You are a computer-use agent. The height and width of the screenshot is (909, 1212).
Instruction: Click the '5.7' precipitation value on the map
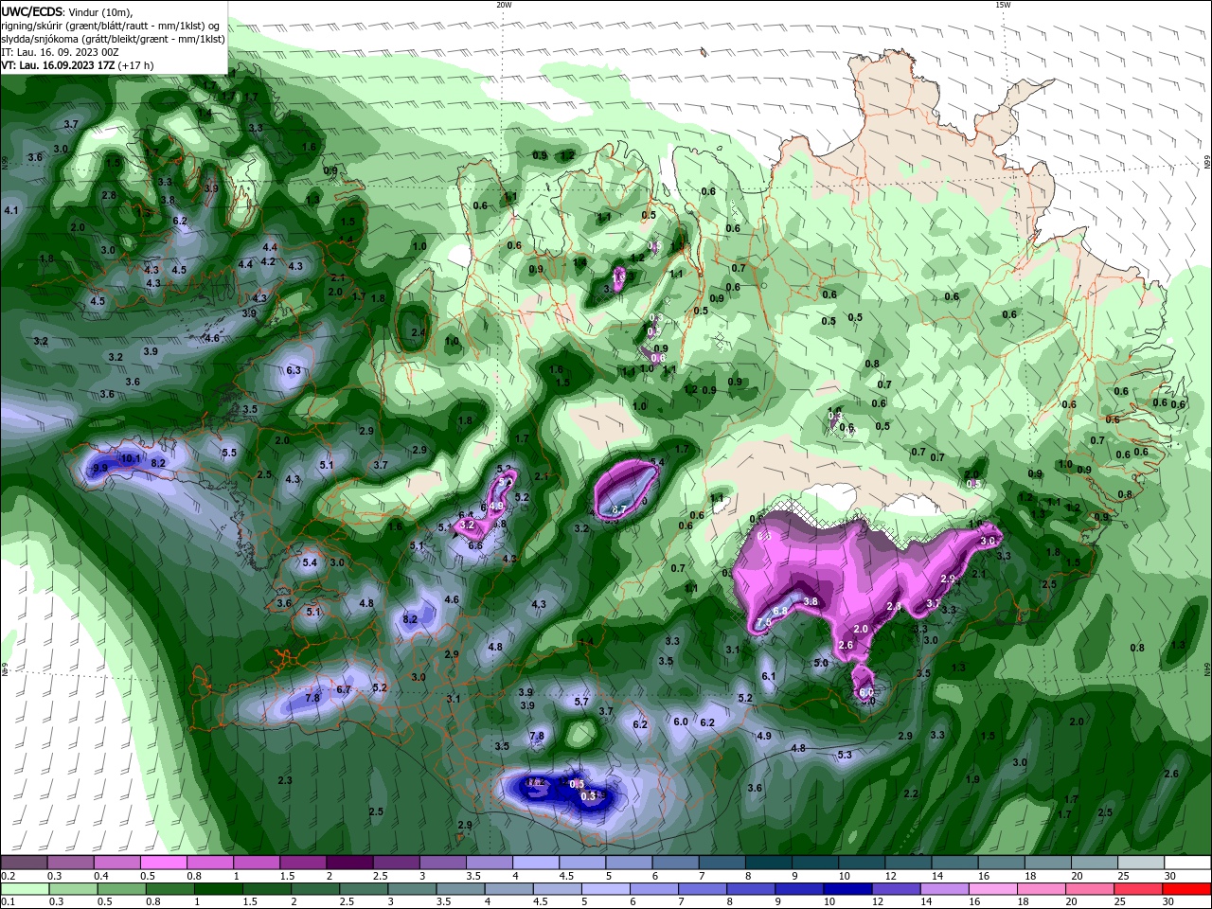tap(581, 702)
